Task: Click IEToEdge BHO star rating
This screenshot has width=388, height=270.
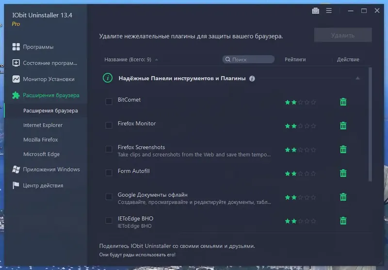Action: click(x=300, y=221)
